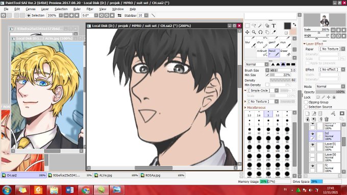Select brush size preset 10

[x=250, y=131]
